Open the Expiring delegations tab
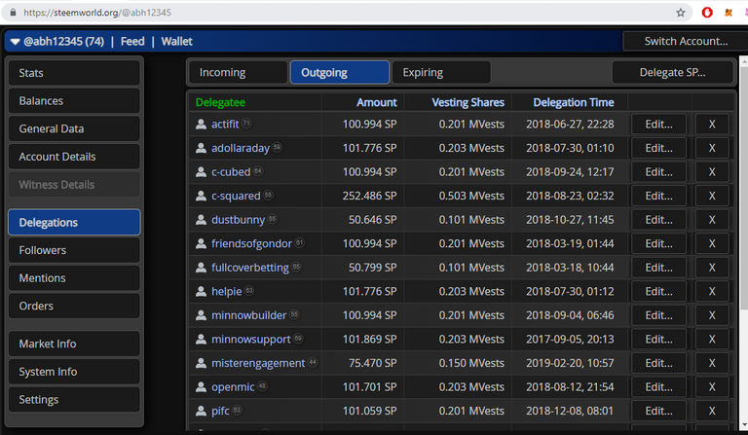This screenshot has width=748, height=435. (x=441, y=72)
